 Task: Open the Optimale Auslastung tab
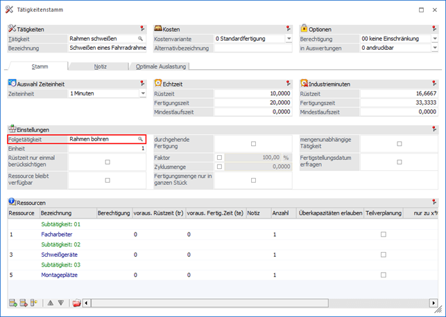click(160, 66)
